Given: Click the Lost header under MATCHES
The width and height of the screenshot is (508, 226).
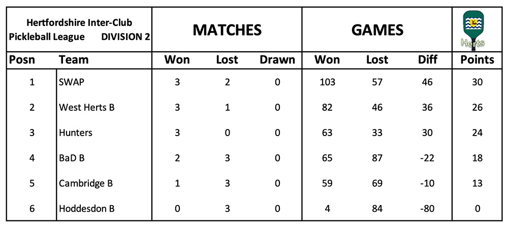Looking at the screenshot, I should click(227, 60).
